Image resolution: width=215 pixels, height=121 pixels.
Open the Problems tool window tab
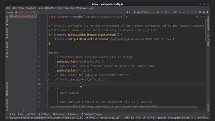(44, 114)
